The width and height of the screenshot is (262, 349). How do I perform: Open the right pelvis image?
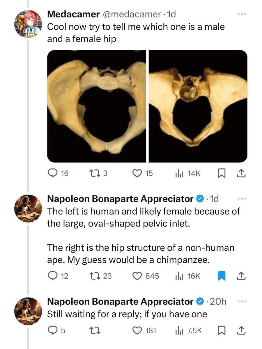[x=198, y=106]
